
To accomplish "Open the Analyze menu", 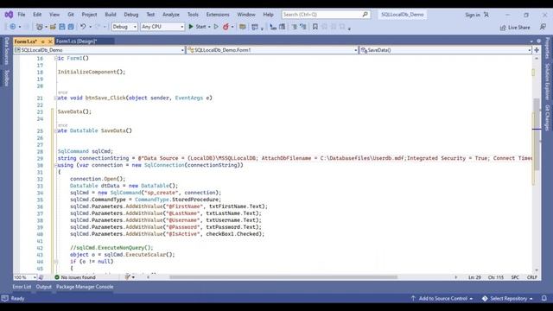I will (171, 15).
